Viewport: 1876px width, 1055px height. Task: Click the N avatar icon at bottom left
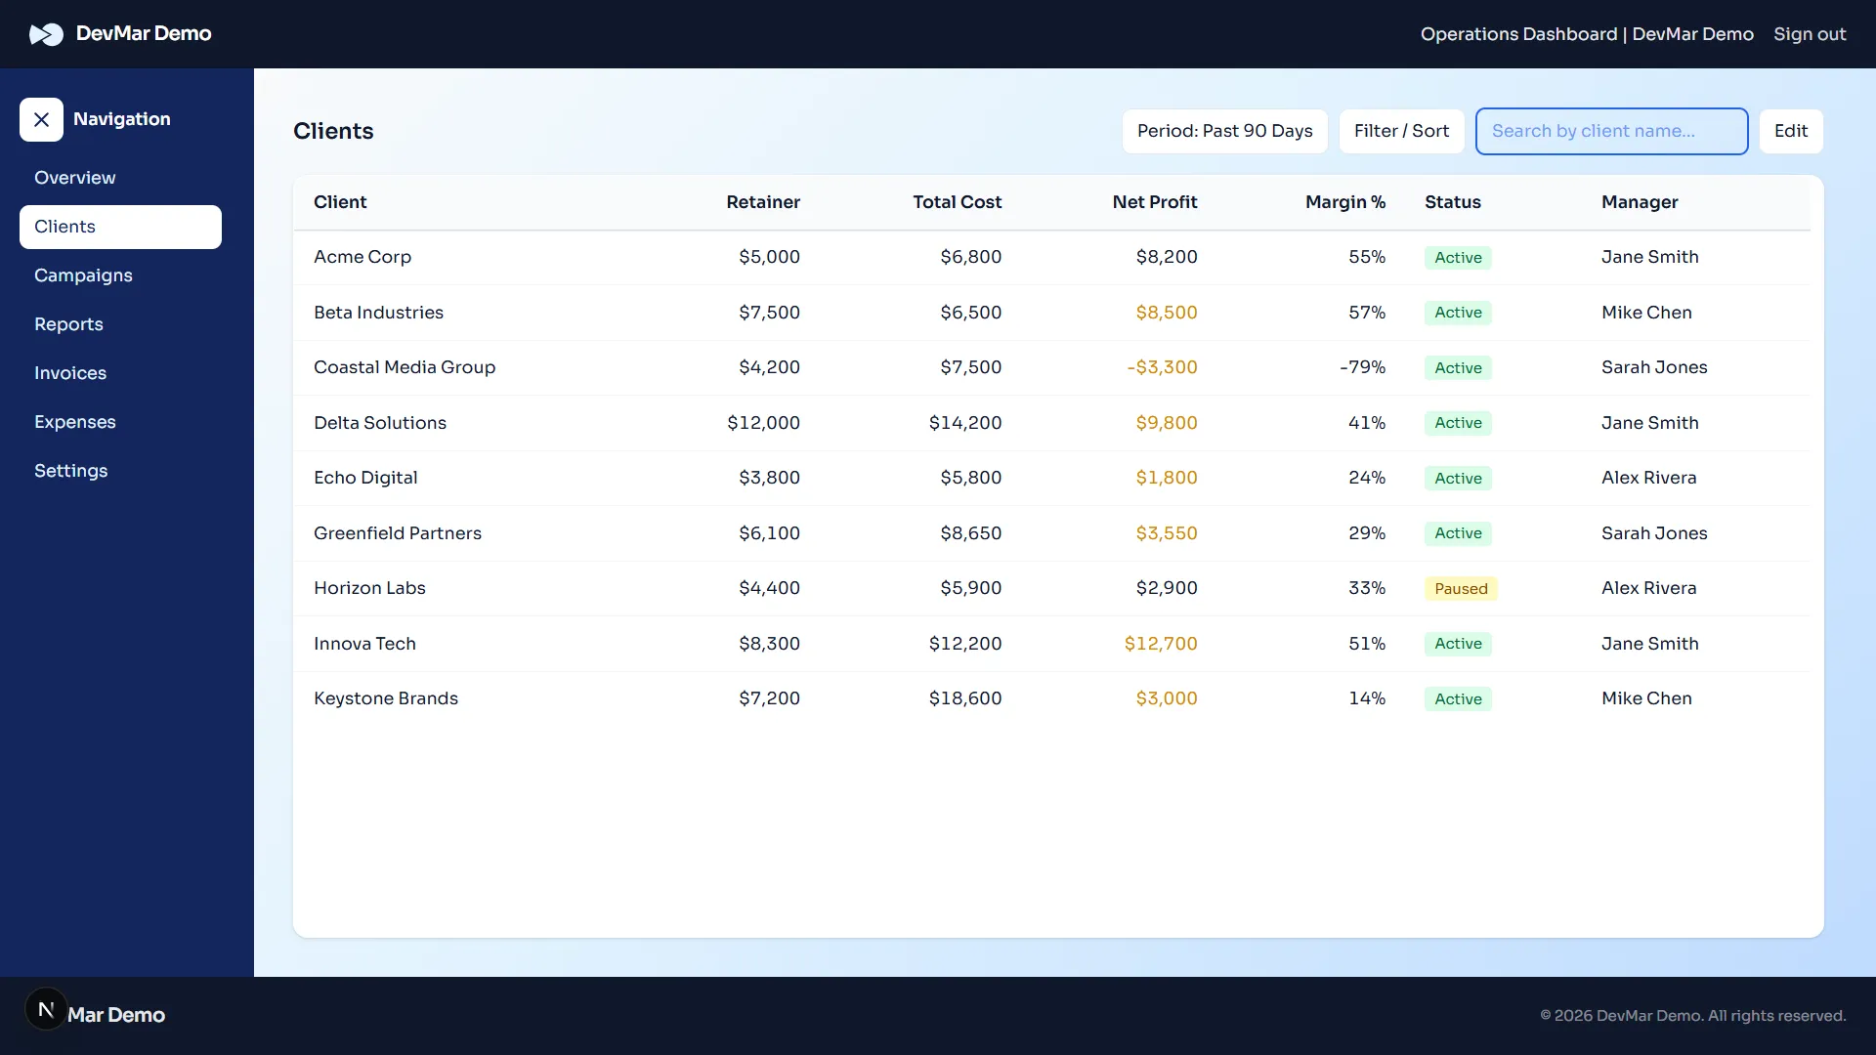46,1008
